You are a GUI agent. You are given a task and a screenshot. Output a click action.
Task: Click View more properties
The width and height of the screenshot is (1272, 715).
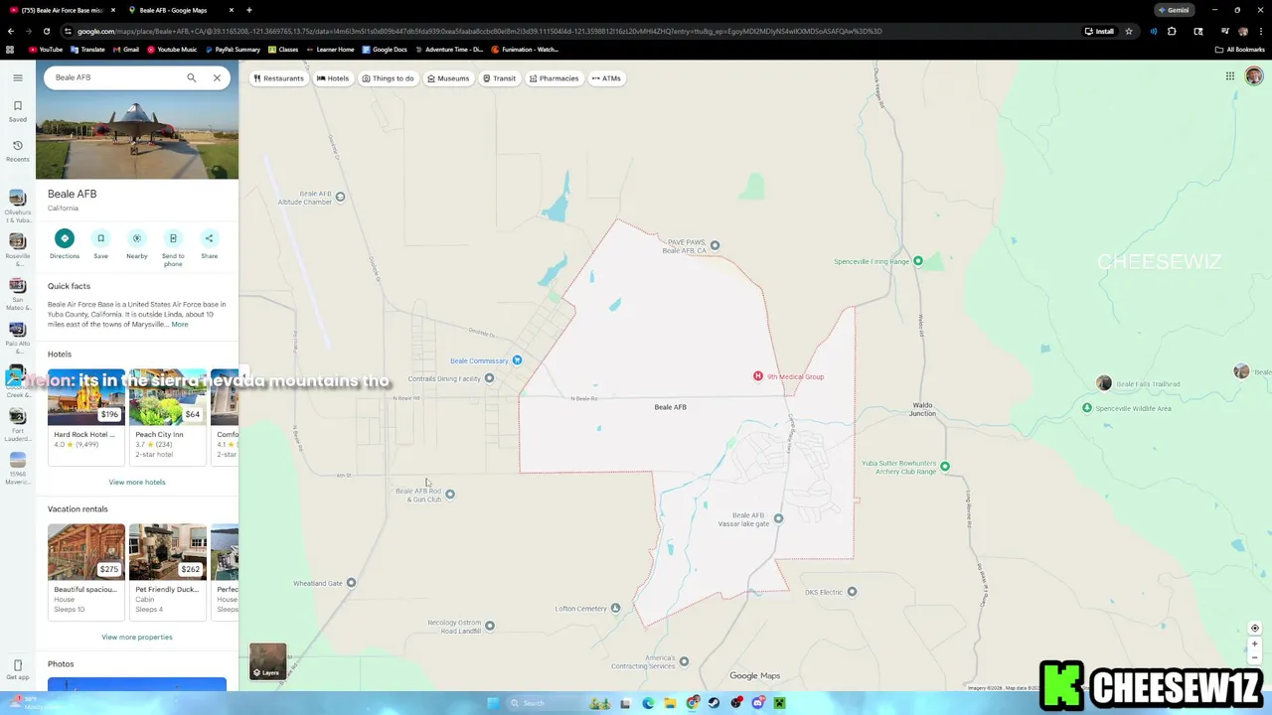pyautogui.click(x=137, y=637)
